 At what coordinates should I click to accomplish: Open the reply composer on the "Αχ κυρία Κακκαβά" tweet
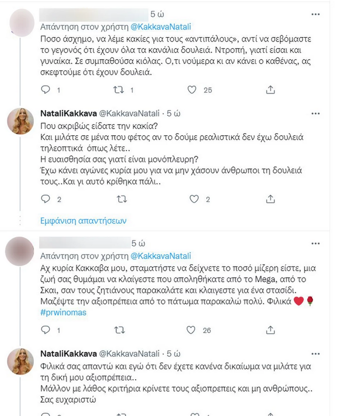pos(45,330)
